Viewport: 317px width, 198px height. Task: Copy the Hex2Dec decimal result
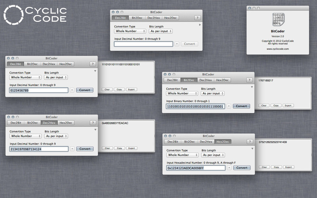(x=276, y=167)
